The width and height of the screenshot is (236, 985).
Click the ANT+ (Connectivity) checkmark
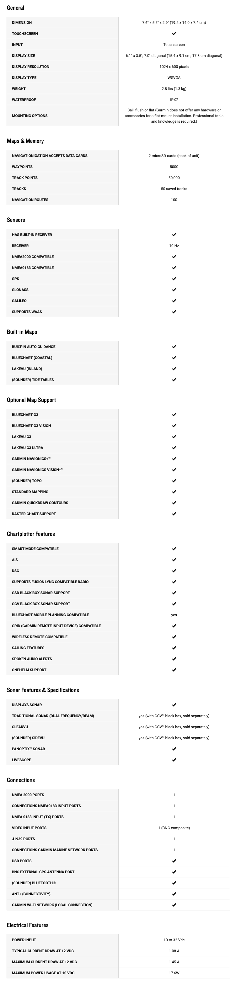[174, 894]
